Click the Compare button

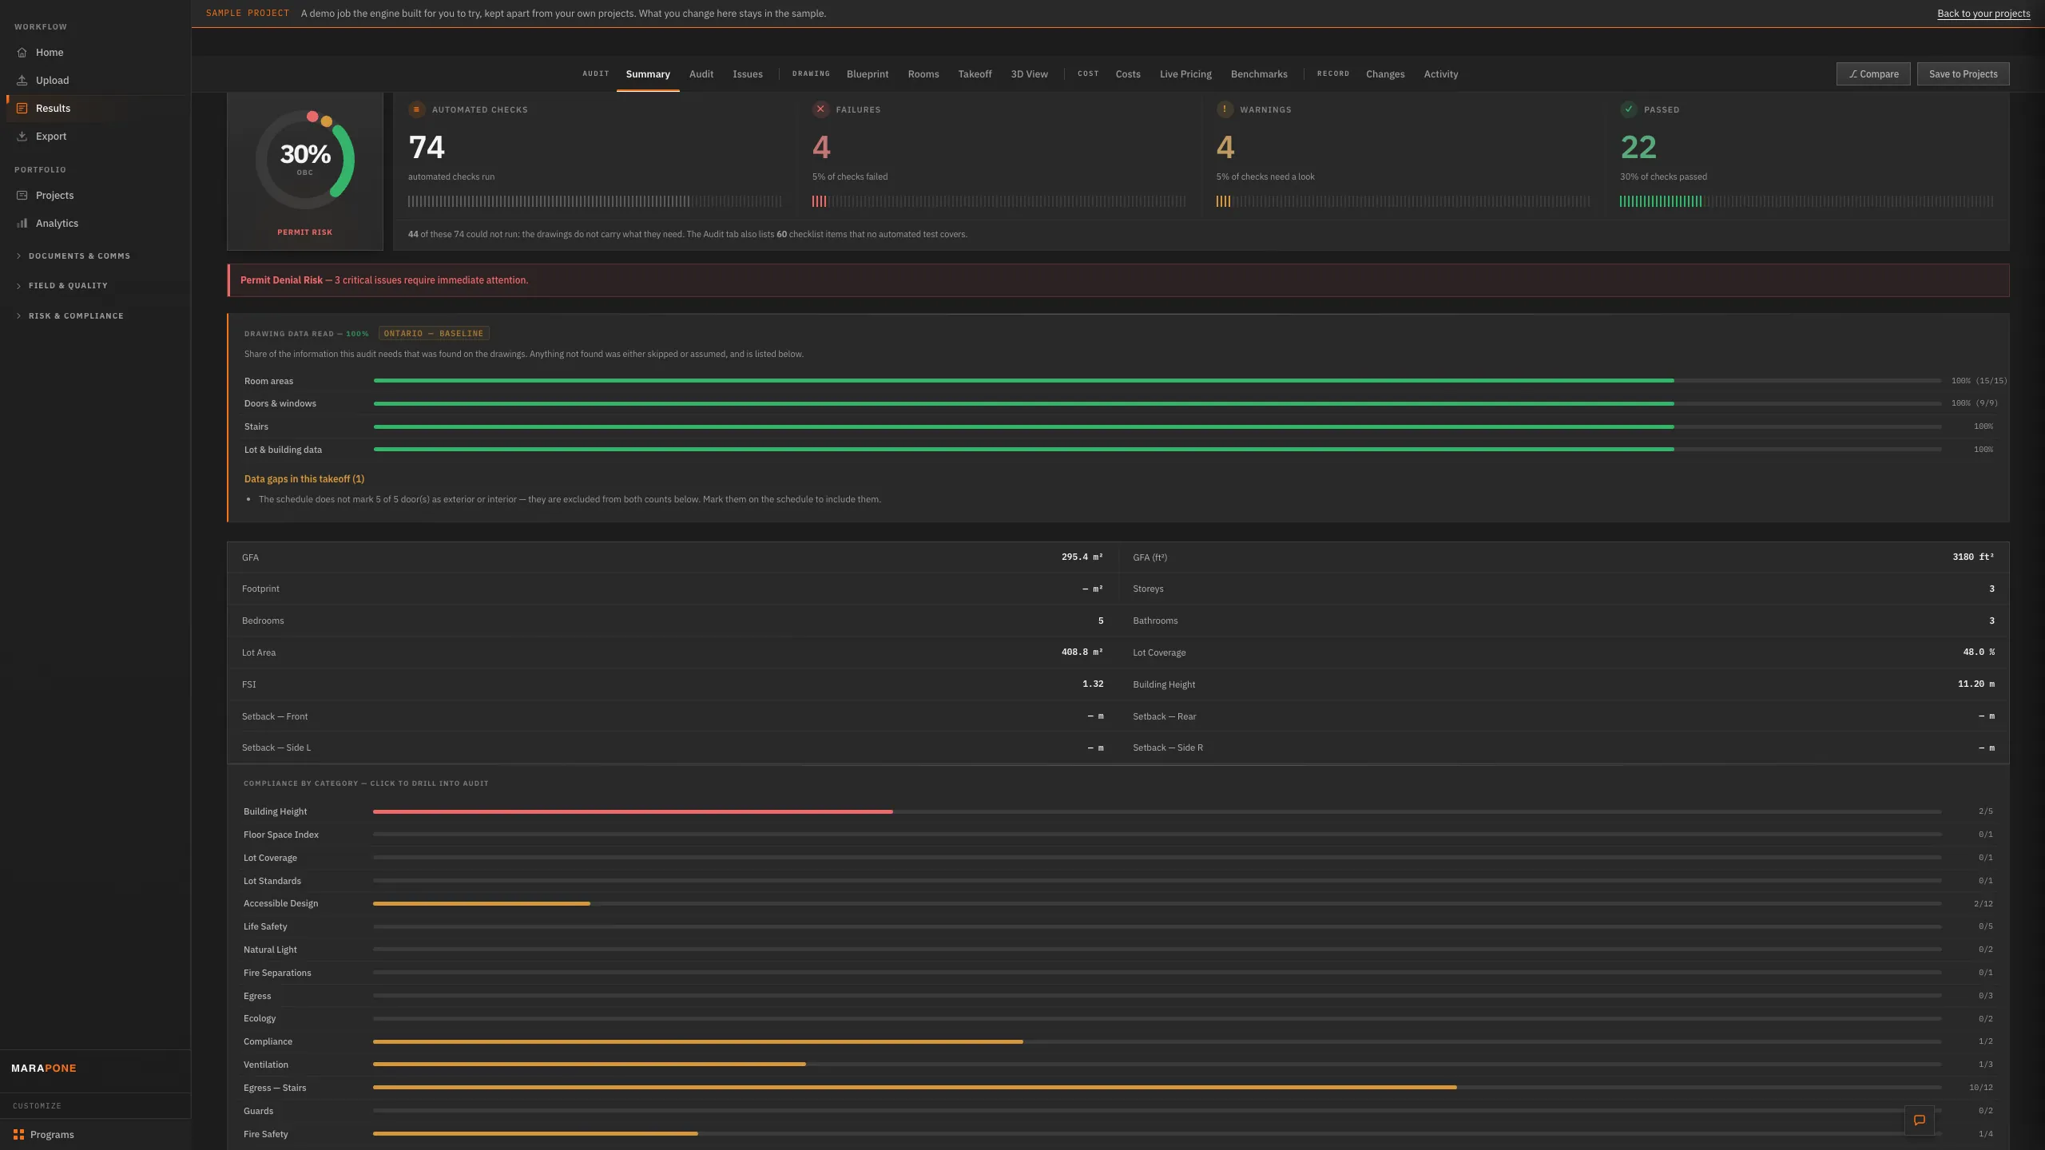(x=1873, y=74)
